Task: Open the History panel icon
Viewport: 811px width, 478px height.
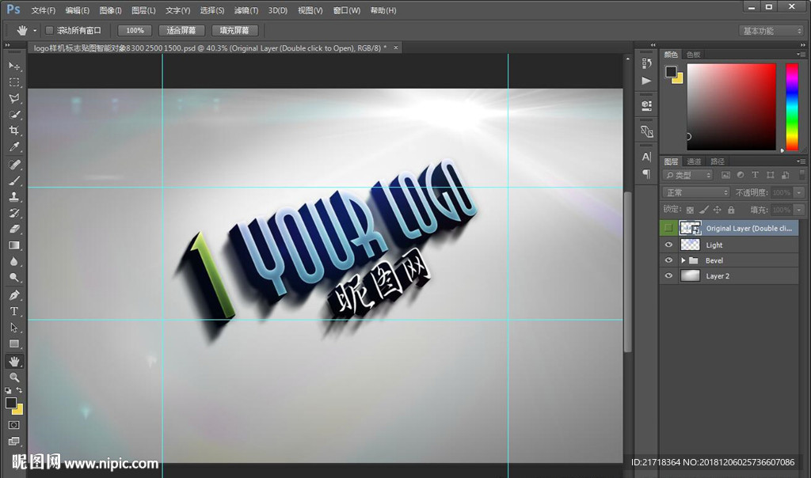Action: [646, 63]
